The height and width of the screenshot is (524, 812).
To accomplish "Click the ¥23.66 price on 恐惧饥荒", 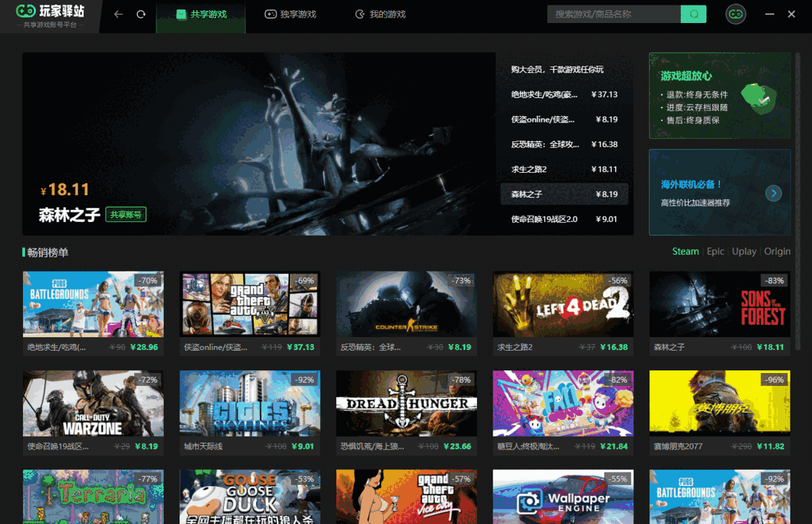I will (x=457, y=447).
